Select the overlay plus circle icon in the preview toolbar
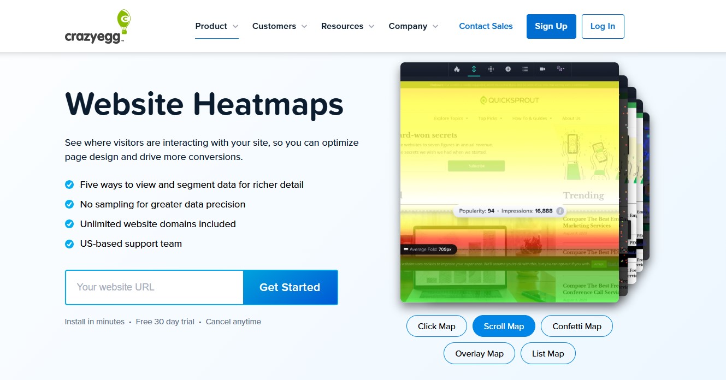Viewport: 726px width, 380px height. tap(508, 69)
